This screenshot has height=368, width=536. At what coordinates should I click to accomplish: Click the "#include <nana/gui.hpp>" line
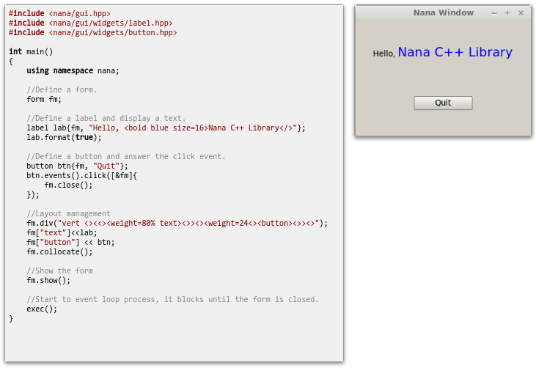click(x=59, y=13)
